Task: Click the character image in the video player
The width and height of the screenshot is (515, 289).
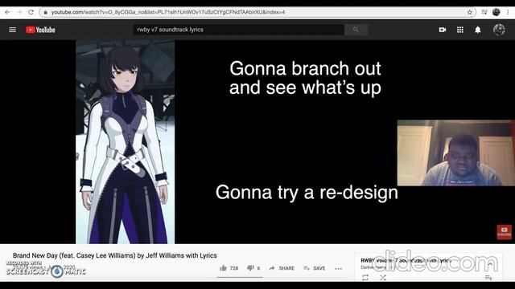Action: pos(126,142)
